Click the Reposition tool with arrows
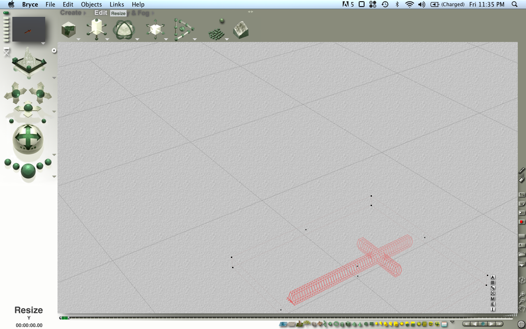 point(155,30)
